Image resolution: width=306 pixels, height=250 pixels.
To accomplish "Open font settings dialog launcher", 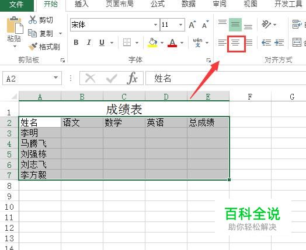I will point(208,61).
